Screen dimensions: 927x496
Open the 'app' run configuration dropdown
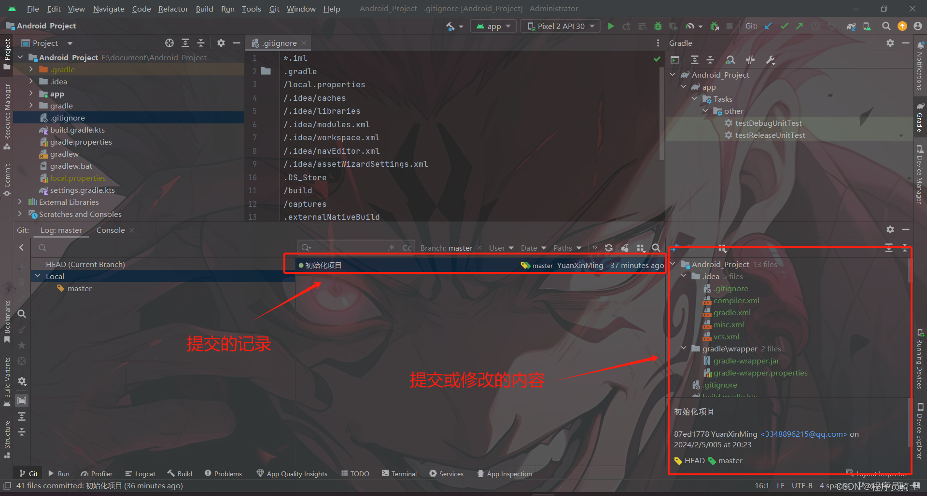(493, 26)
